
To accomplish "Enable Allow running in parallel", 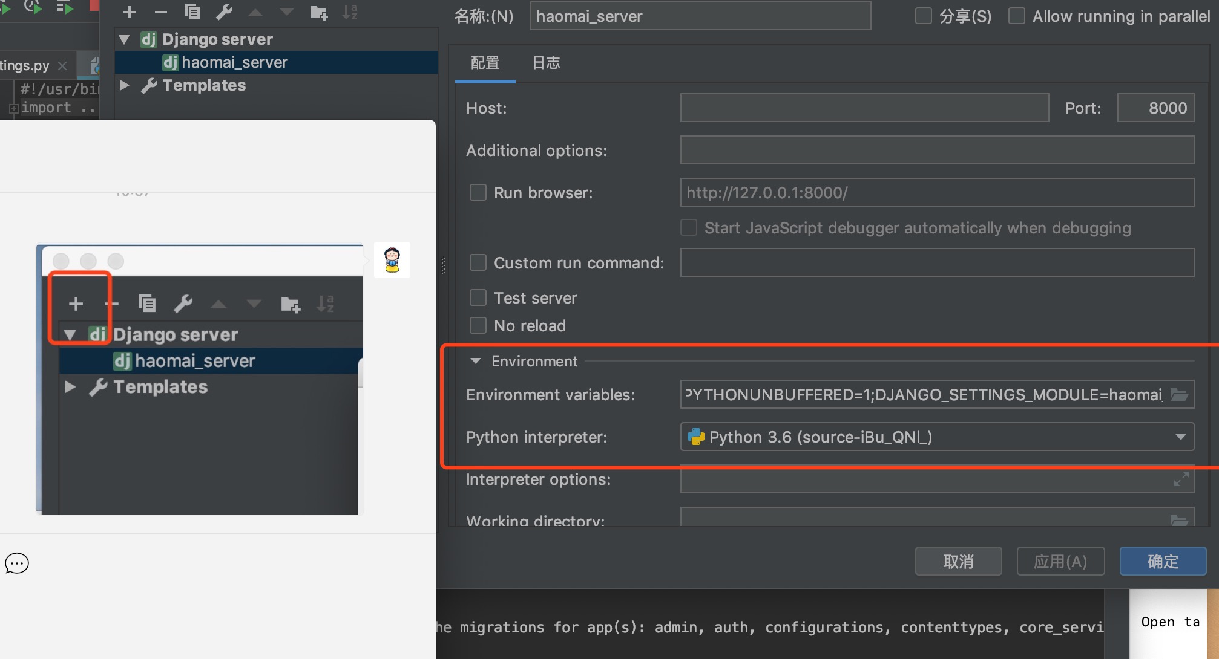I will tap(1016, 16).
